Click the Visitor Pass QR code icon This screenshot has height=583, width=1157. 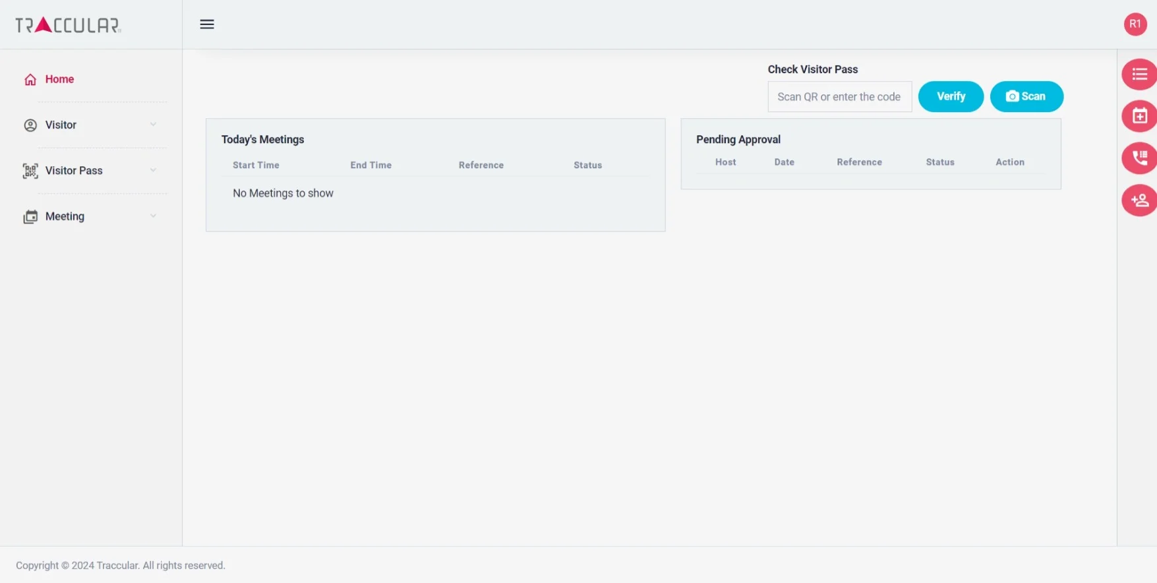click(x=30, y=171)
